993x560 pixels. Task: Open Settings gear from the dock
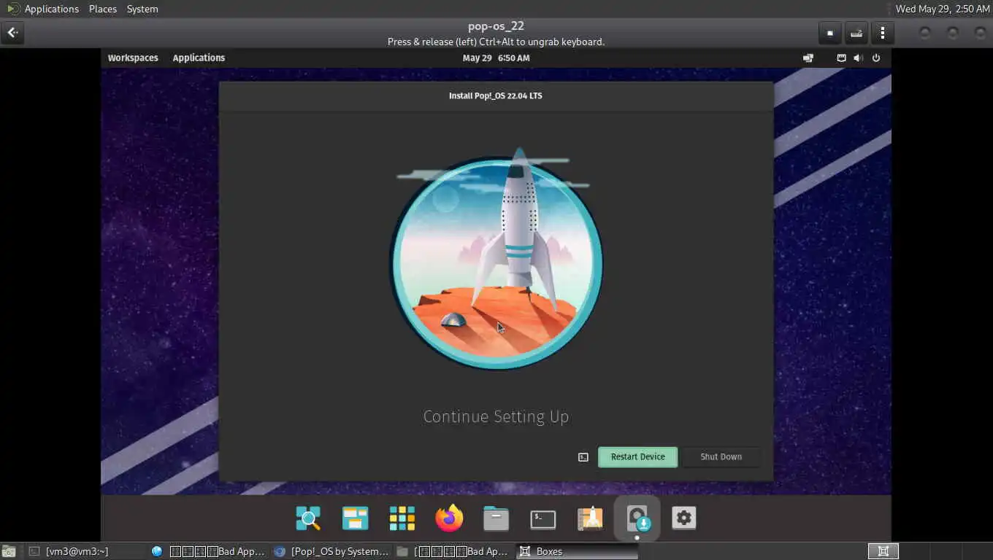[x=684, y=518]
